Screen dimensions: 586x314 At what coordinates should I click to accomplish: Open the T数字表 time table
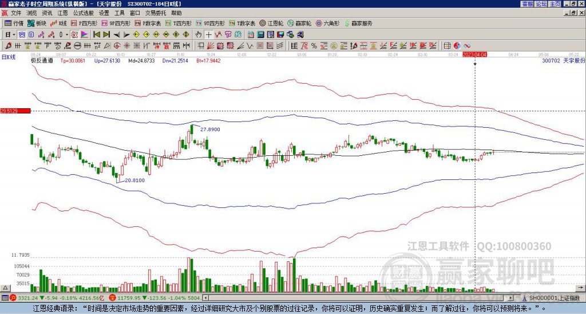click(242, 23)
